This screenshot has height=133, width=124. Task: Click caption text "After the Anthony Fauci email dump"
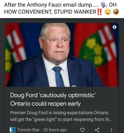[48, 5]
